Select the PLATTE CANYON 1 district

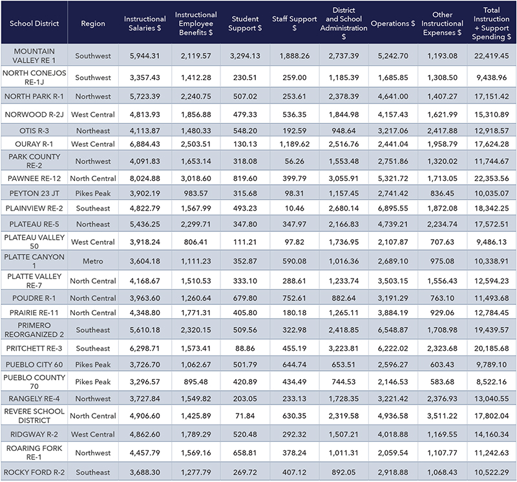coord(34,261)
